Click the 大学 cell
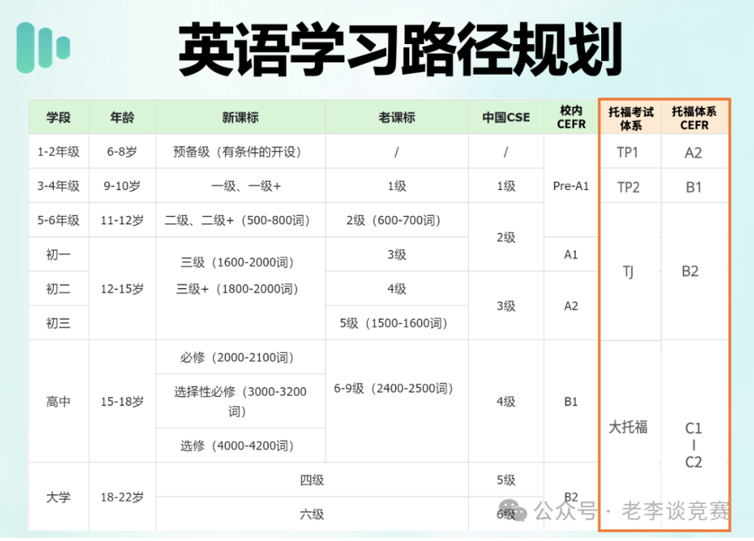This screenshot has height=541, width=754. [59, 497]
